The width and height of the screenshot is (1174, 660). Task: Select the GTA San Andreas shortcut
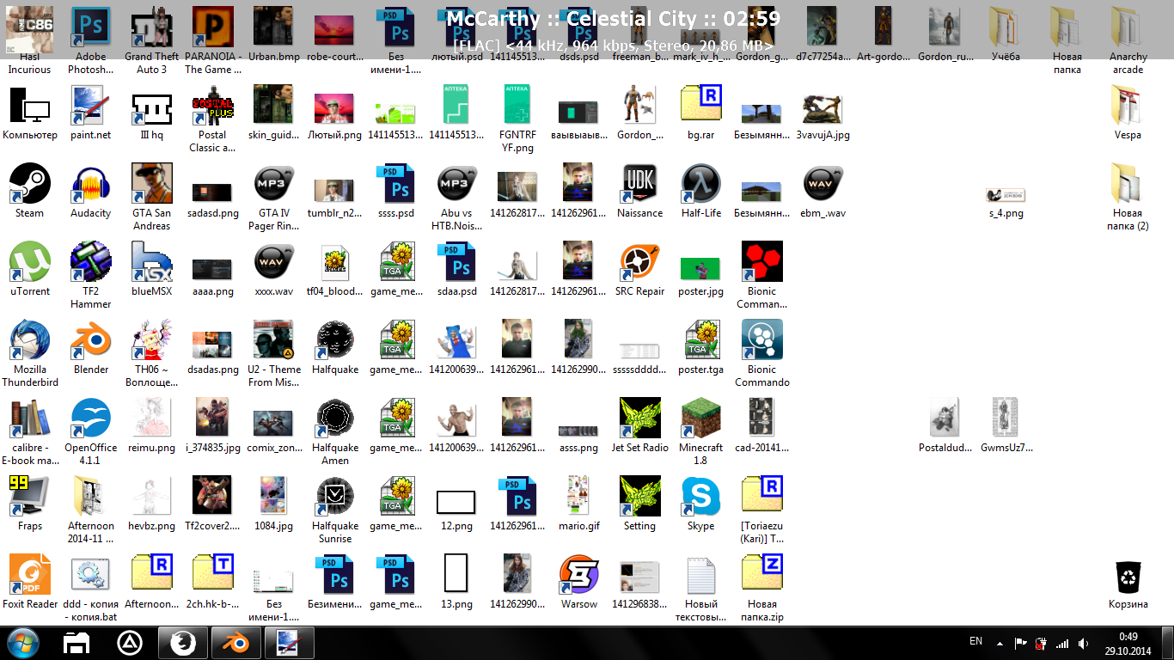tap(151, 185)
